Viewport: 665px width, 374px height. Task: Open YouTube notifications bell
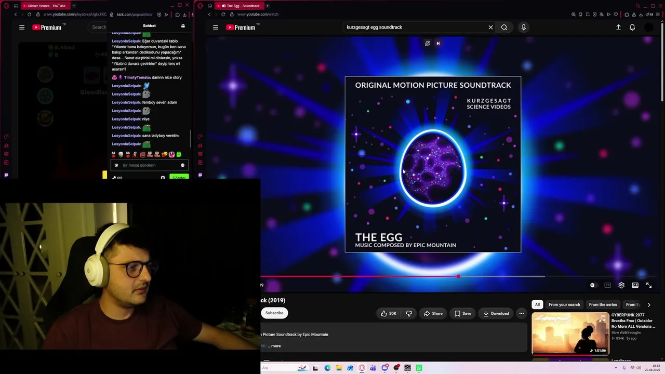(632, 28)
